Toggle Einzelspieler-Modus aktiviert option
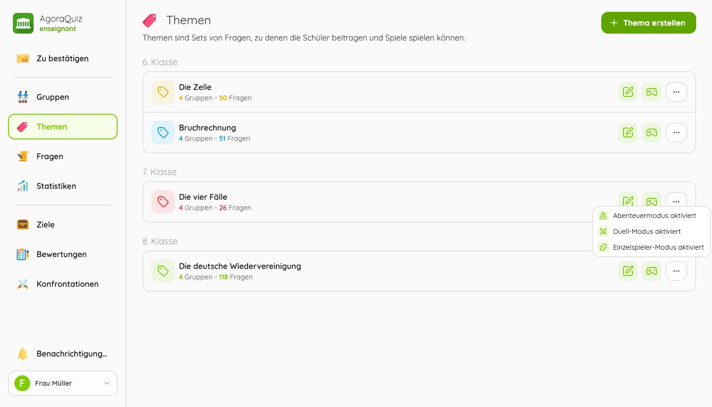This screenshot has width=712, height=407. 652,247
